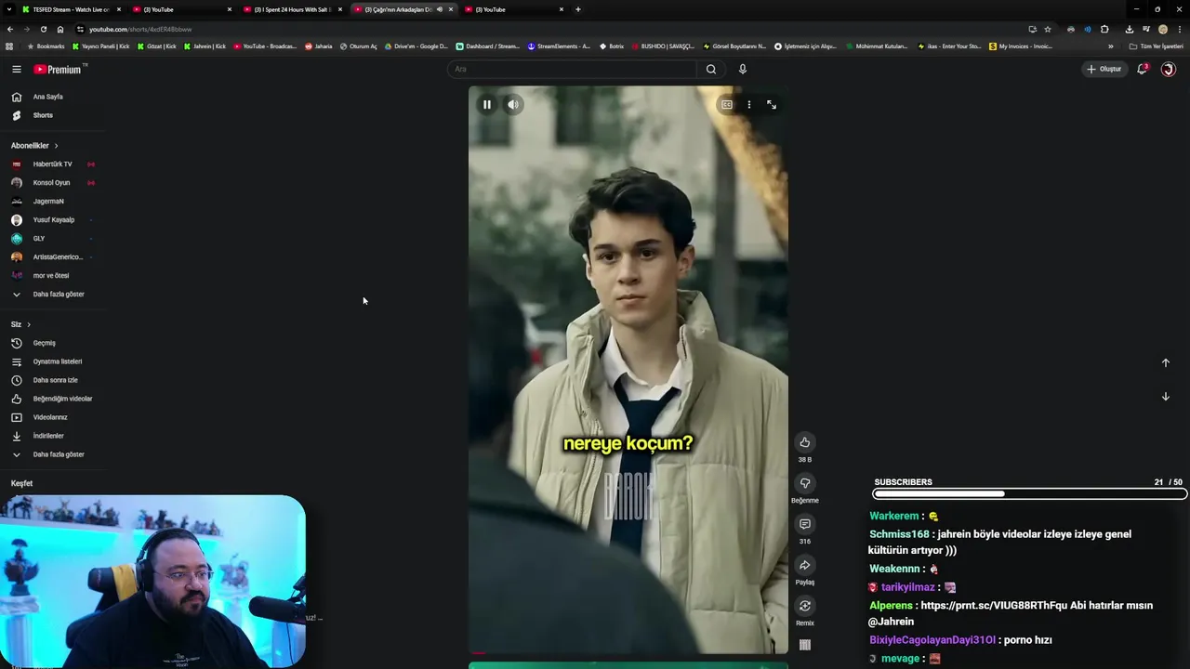Like the Short with 38 B likes
The image size is (1190, 669).
point(805,442)
